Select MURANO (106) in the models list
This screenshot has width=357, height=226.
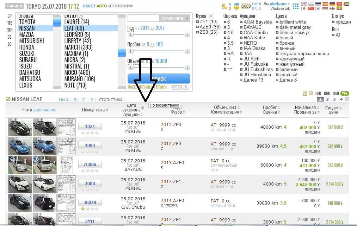(80, 79)
